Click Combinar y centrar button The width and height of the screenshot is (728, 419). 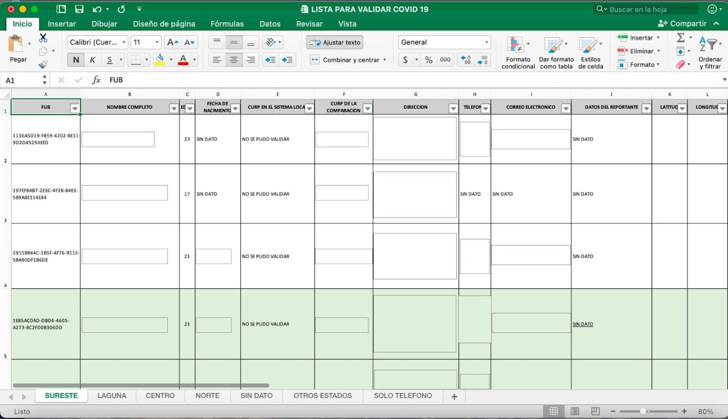click(347, 60)
